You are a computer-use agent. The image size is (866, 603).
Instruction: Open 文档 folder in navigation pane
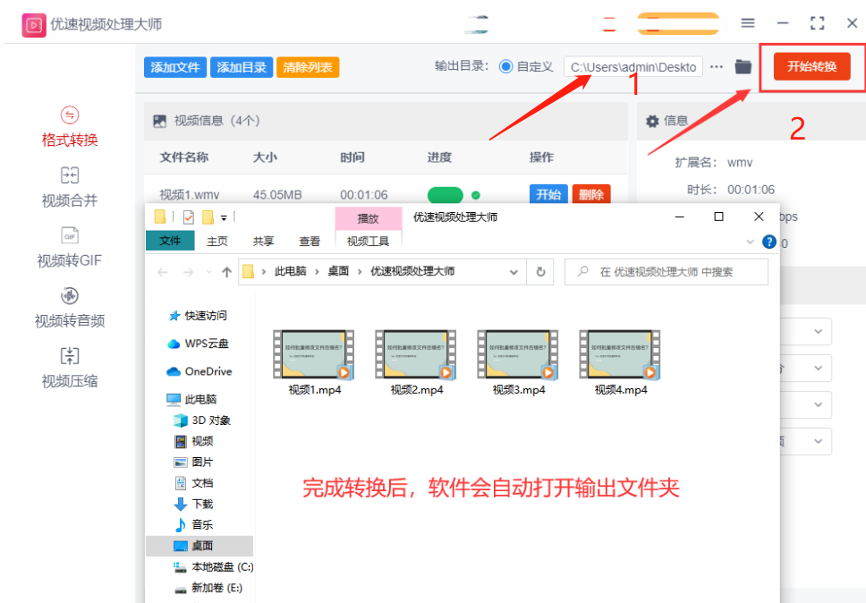(194, 483)
